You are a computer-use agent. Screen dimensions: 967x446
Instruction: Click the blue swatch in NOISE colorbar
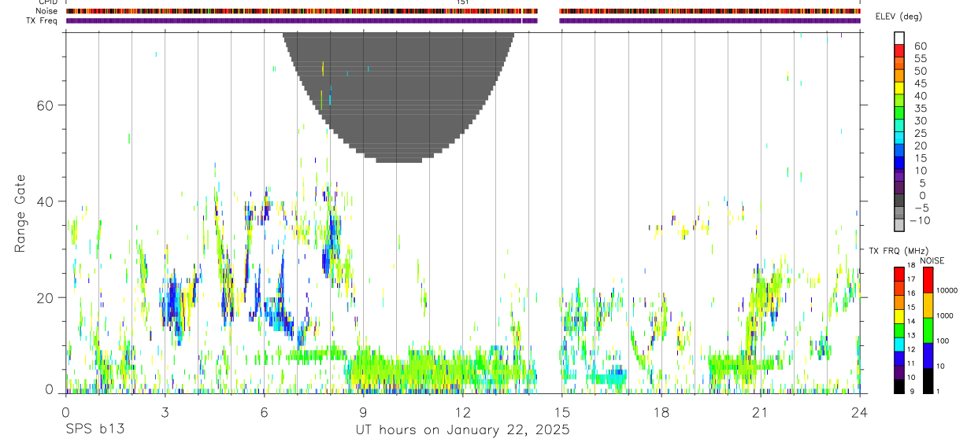point(928,356)
